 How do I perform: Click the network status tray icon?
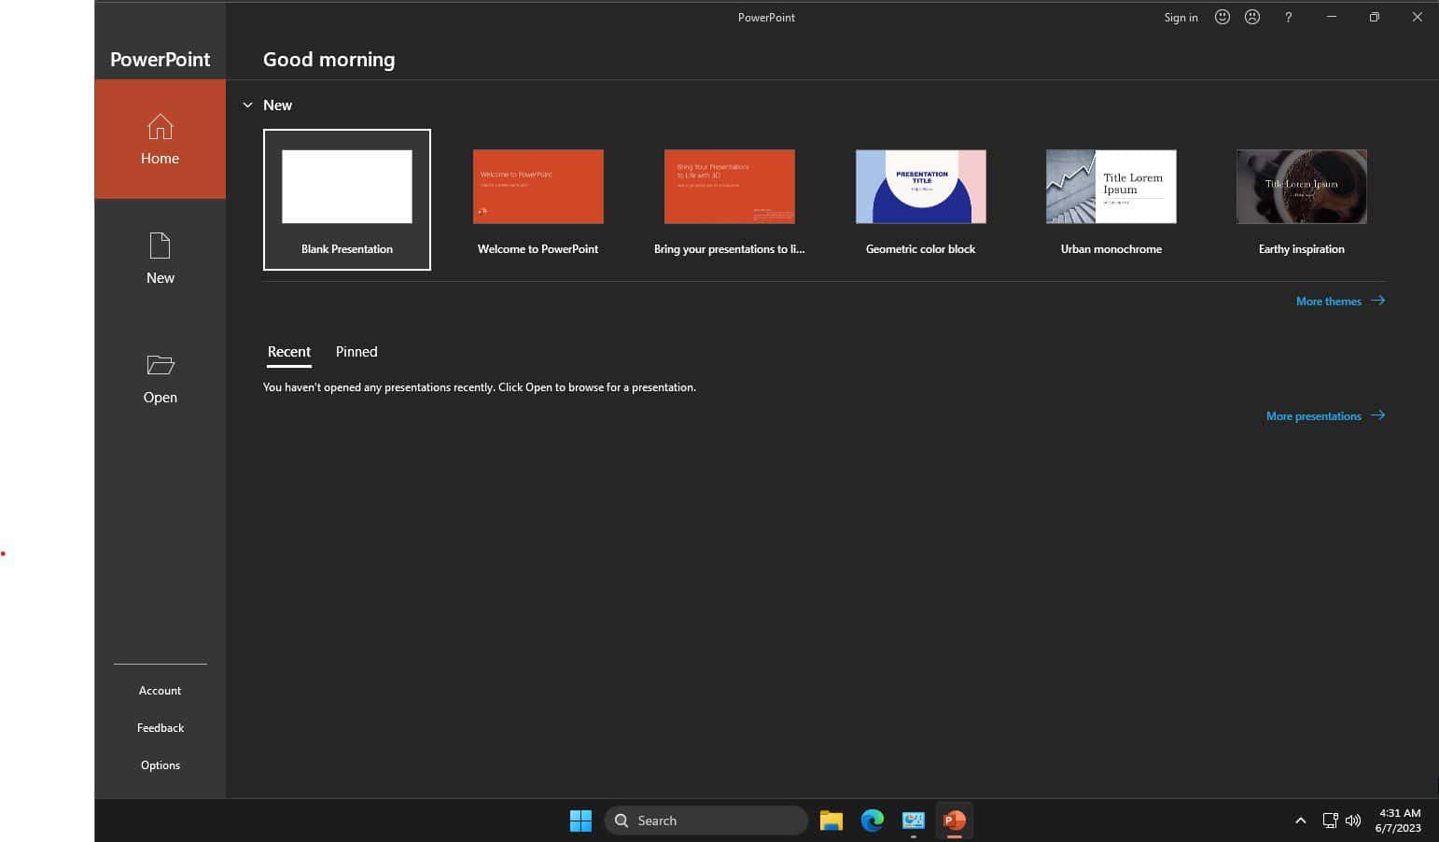click(x=1330, y=821)
